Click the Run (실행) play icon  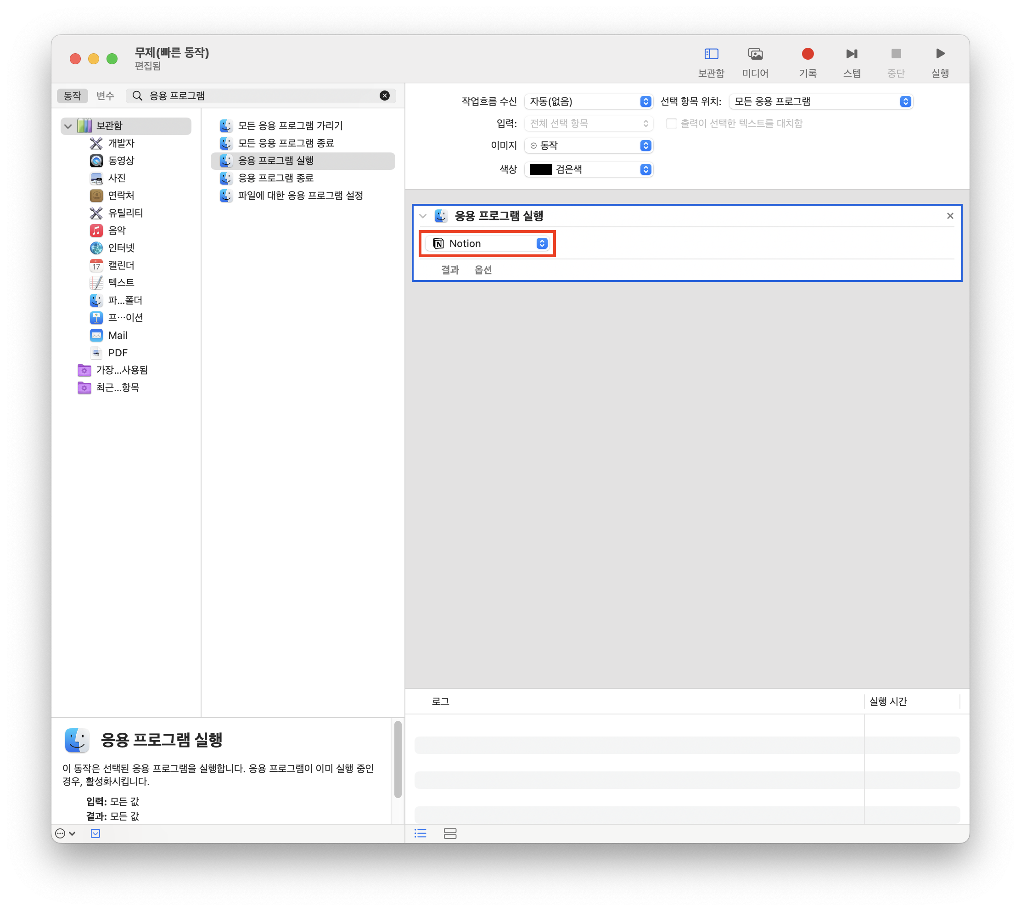pyautogui.click(x=940, y=54)
